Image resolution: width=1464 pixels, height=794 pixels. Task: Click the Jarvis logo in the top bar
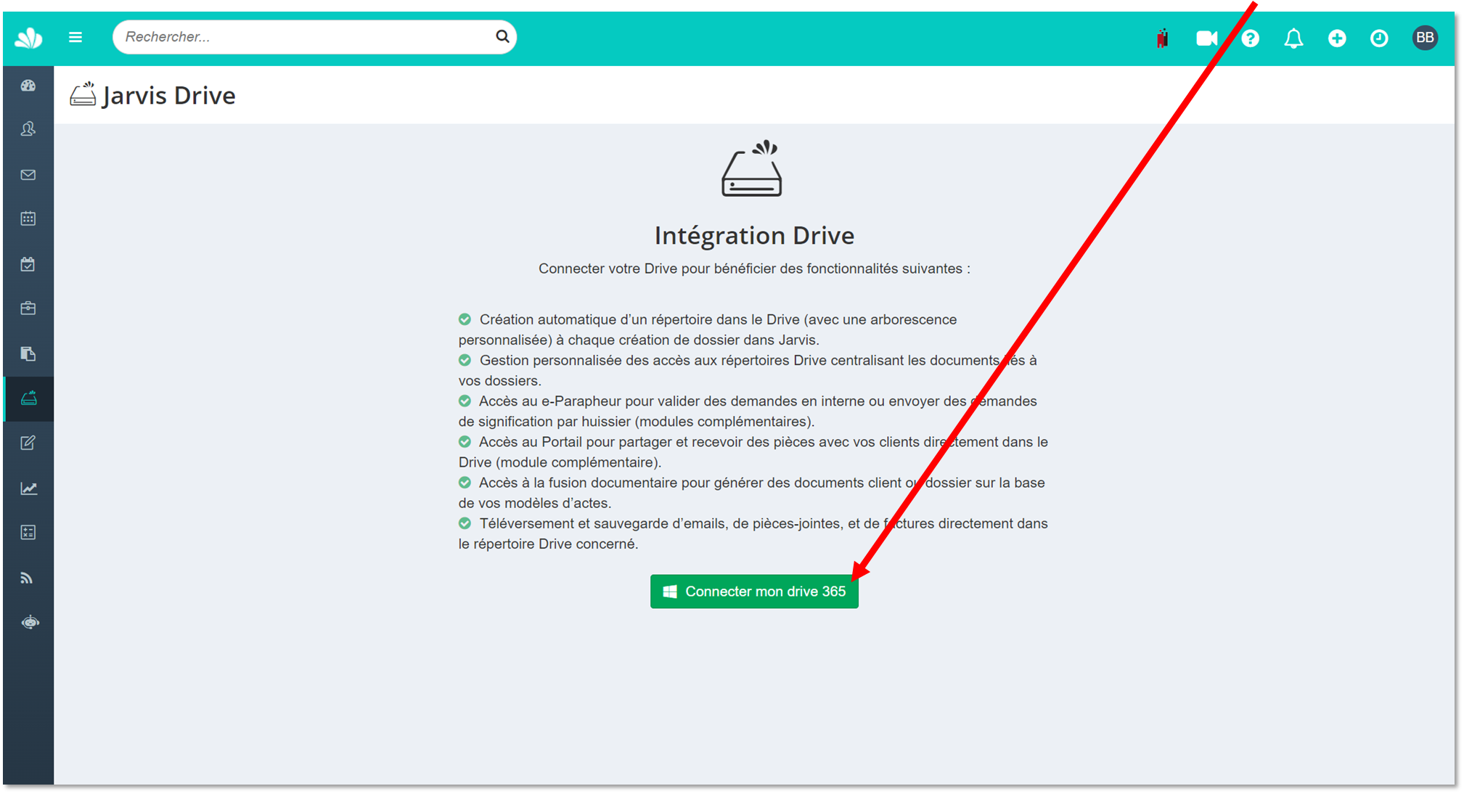pos(29,38)
